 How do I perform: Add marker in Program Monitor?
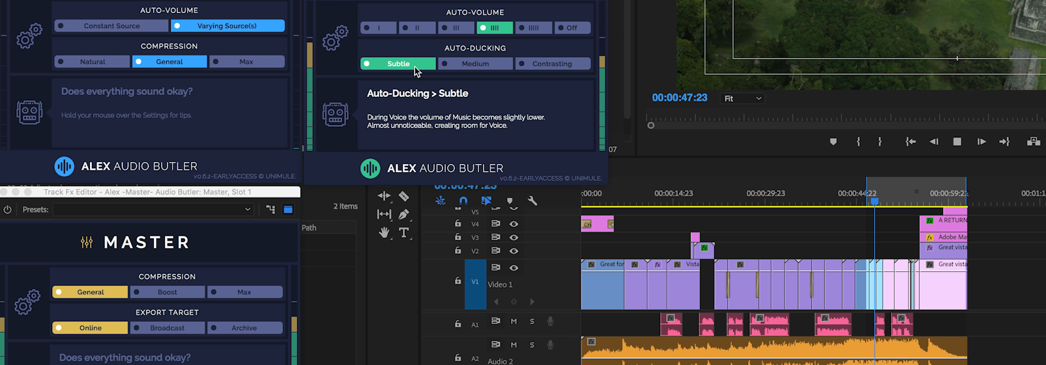click(x=833, y=142)
